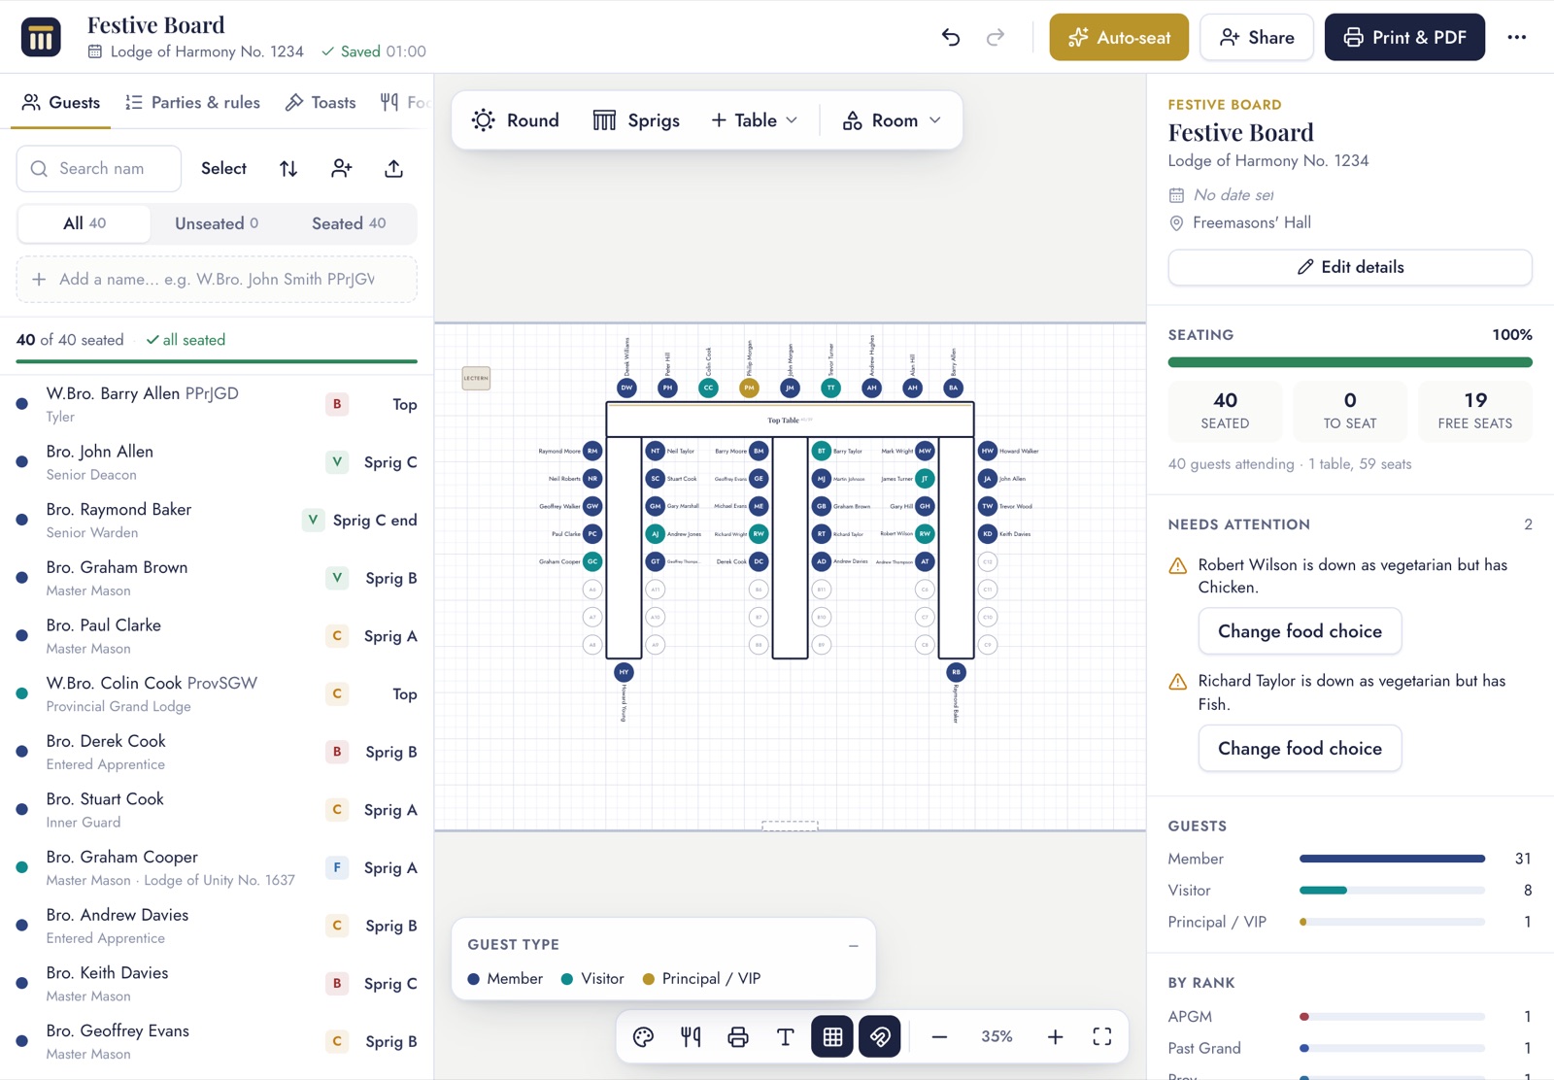Fit the floor plan to screen
Screen dimensions: 1554x1080
point(1102,1036)
